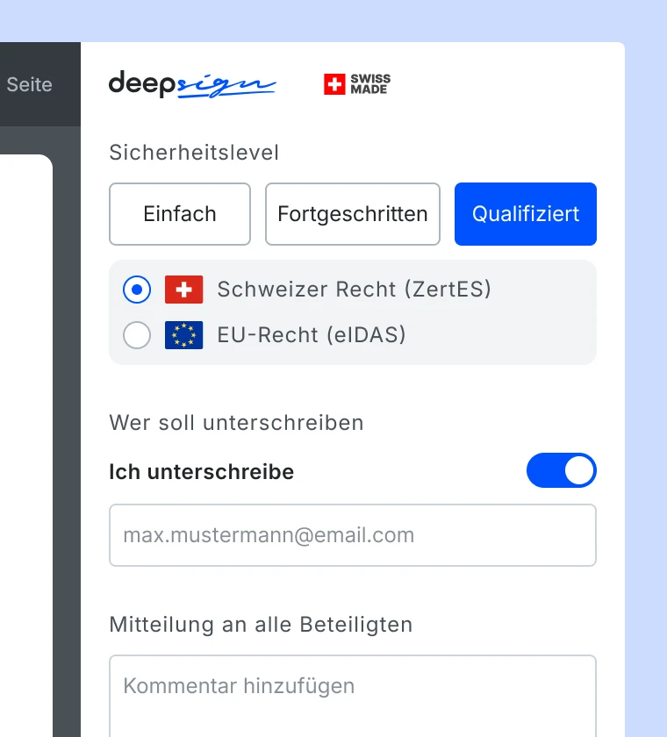Click the Ich unterschreibe label

pos(201,472)
